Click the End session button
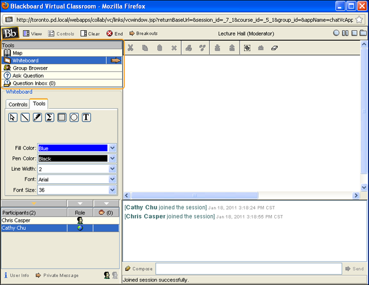The width and height of the screenshot is (369, 285). coord(114,34)
